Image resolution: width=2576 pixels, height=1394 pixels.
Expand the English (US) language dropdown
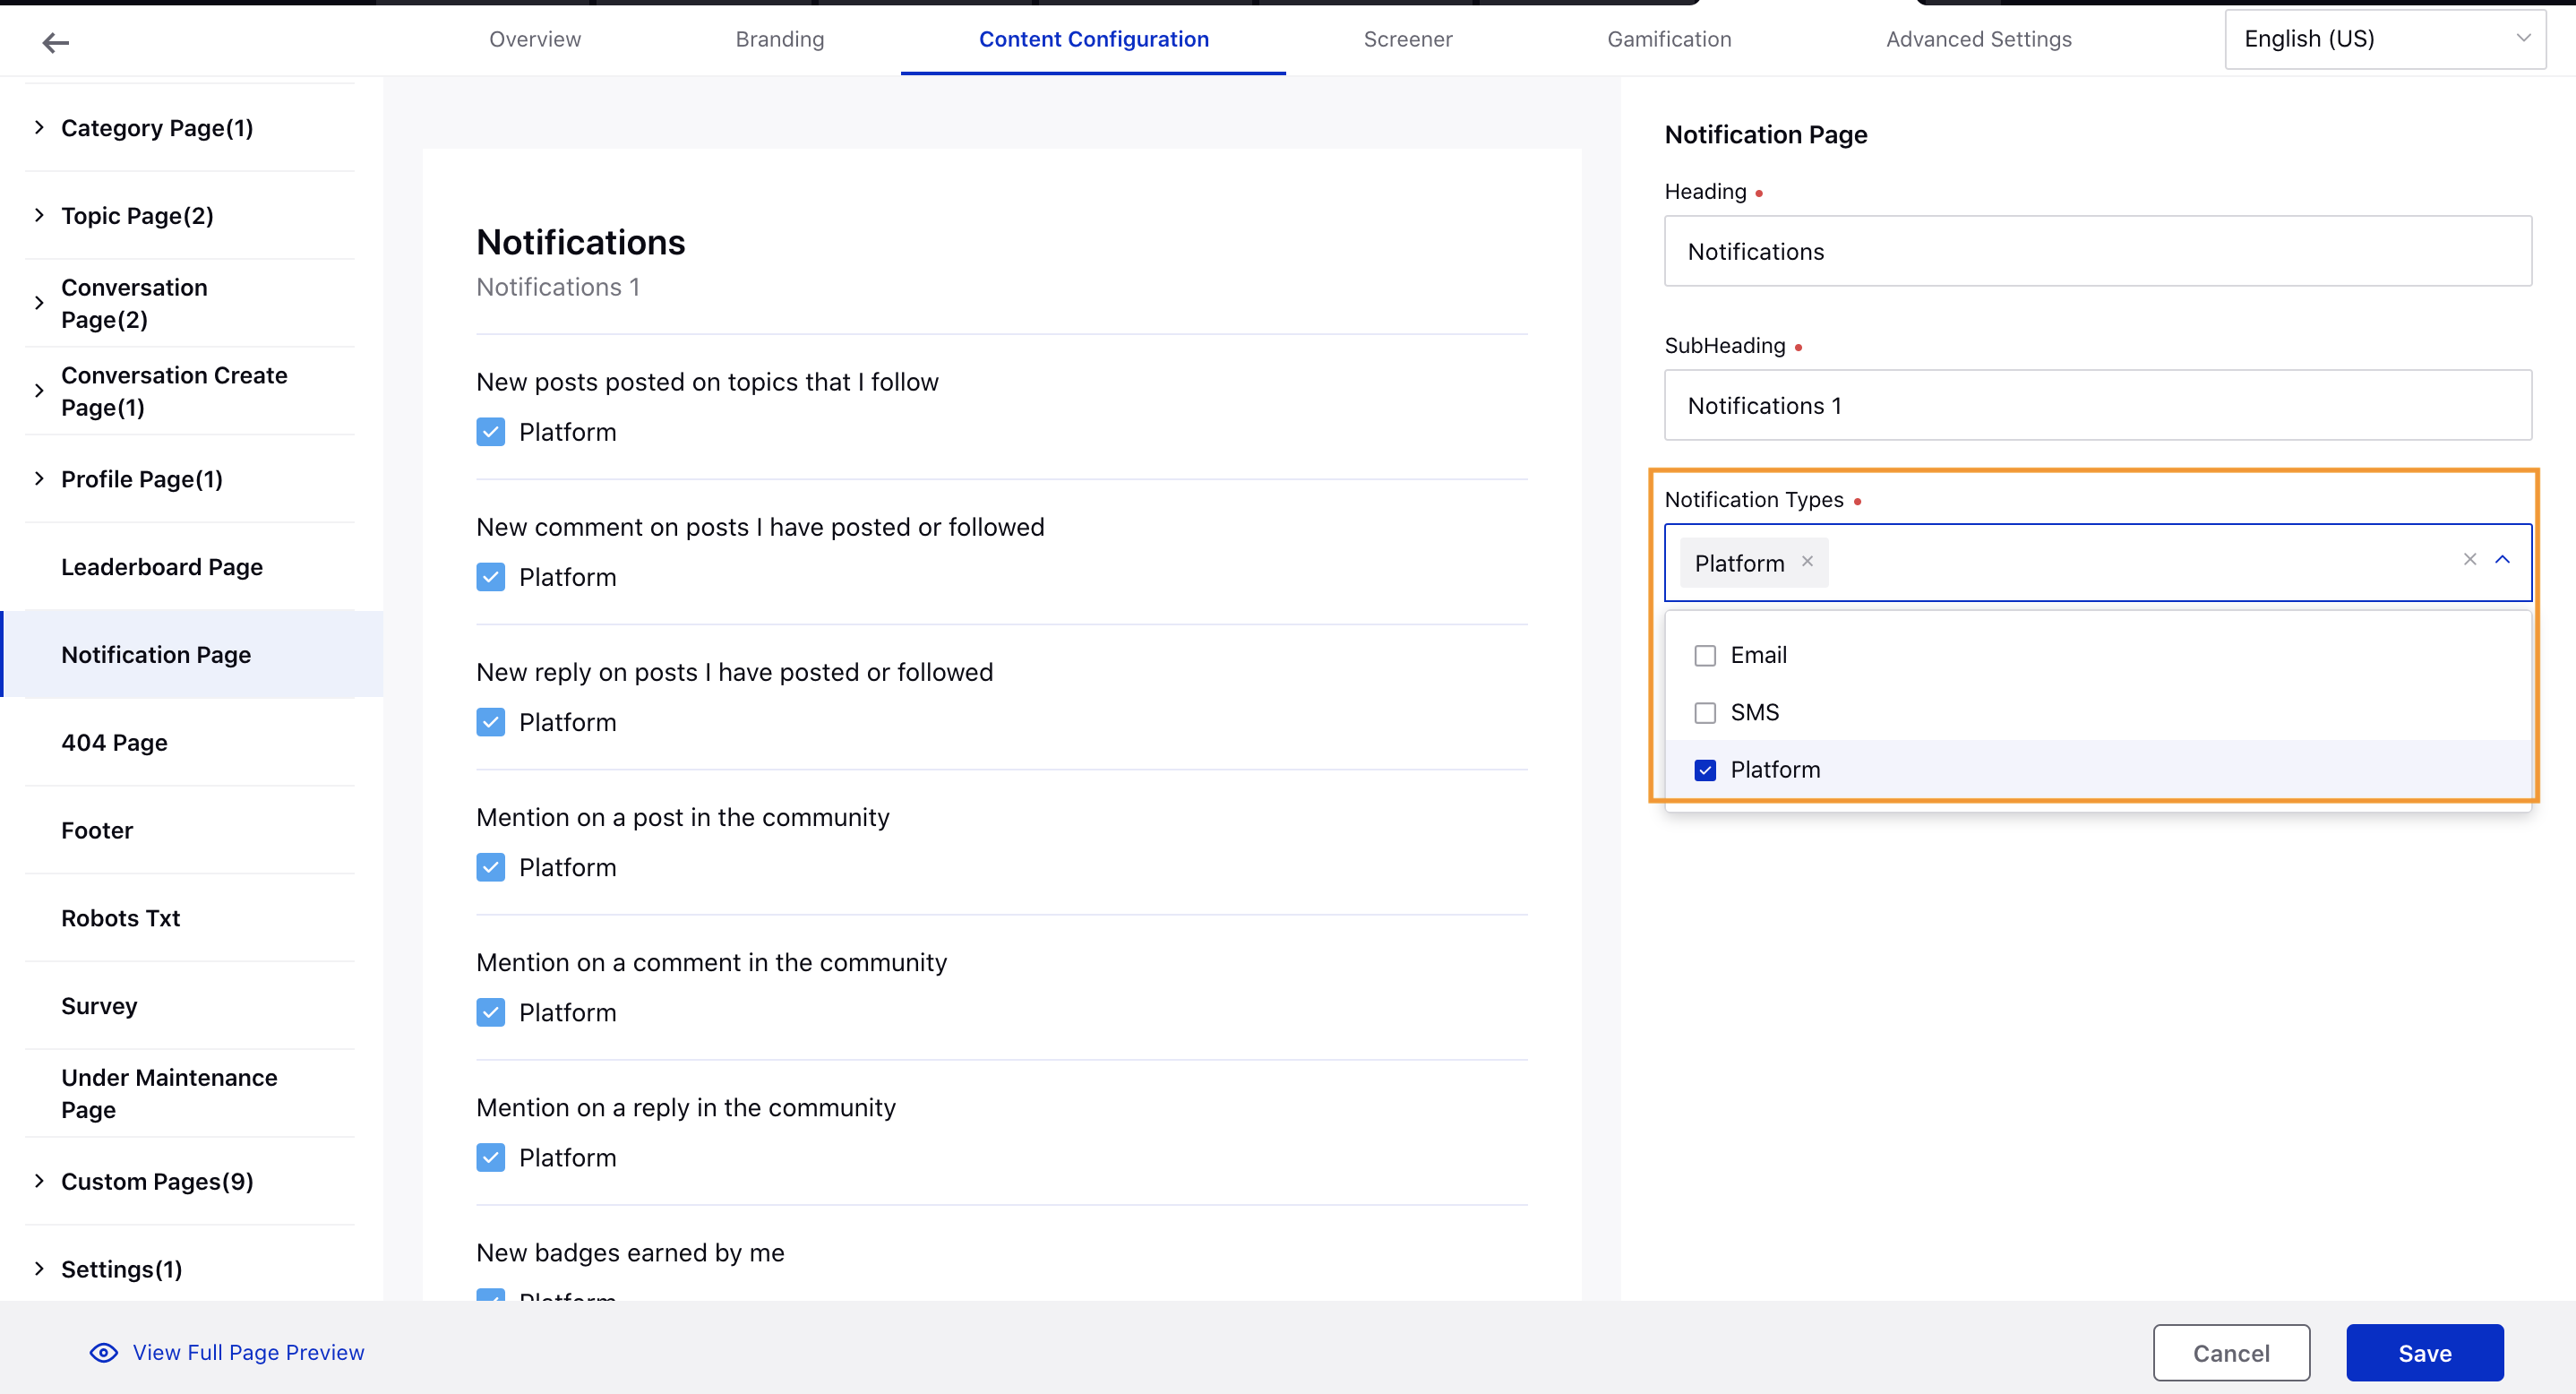pyautogui.click(x=2385, y=39)
